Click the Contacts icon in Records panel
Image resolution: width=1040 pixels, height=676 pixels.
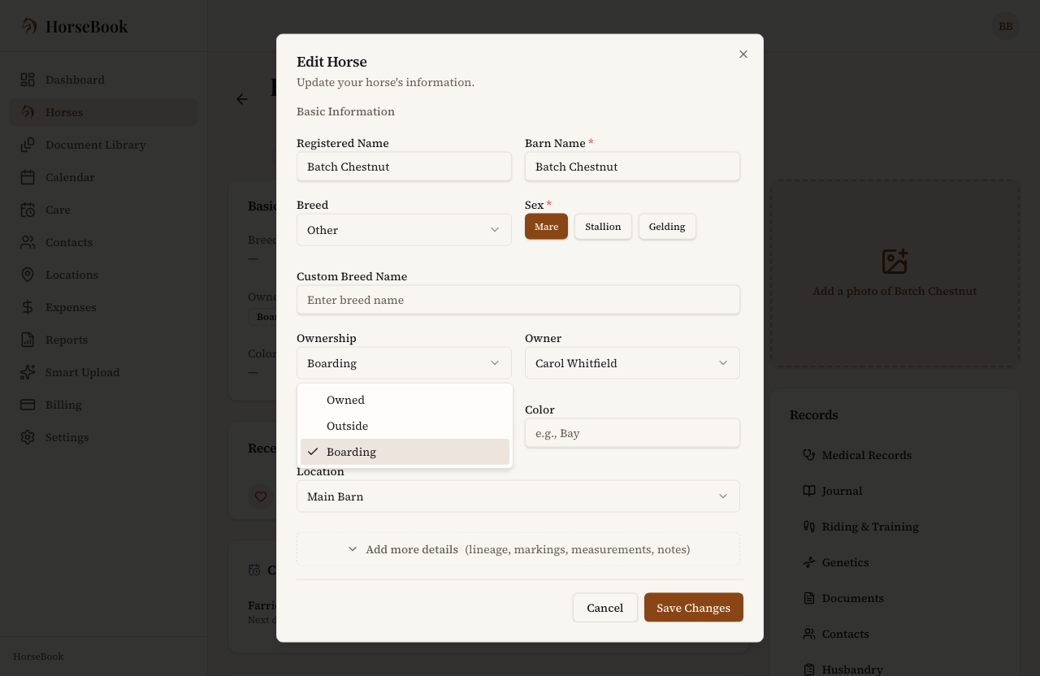click(809, 634)
